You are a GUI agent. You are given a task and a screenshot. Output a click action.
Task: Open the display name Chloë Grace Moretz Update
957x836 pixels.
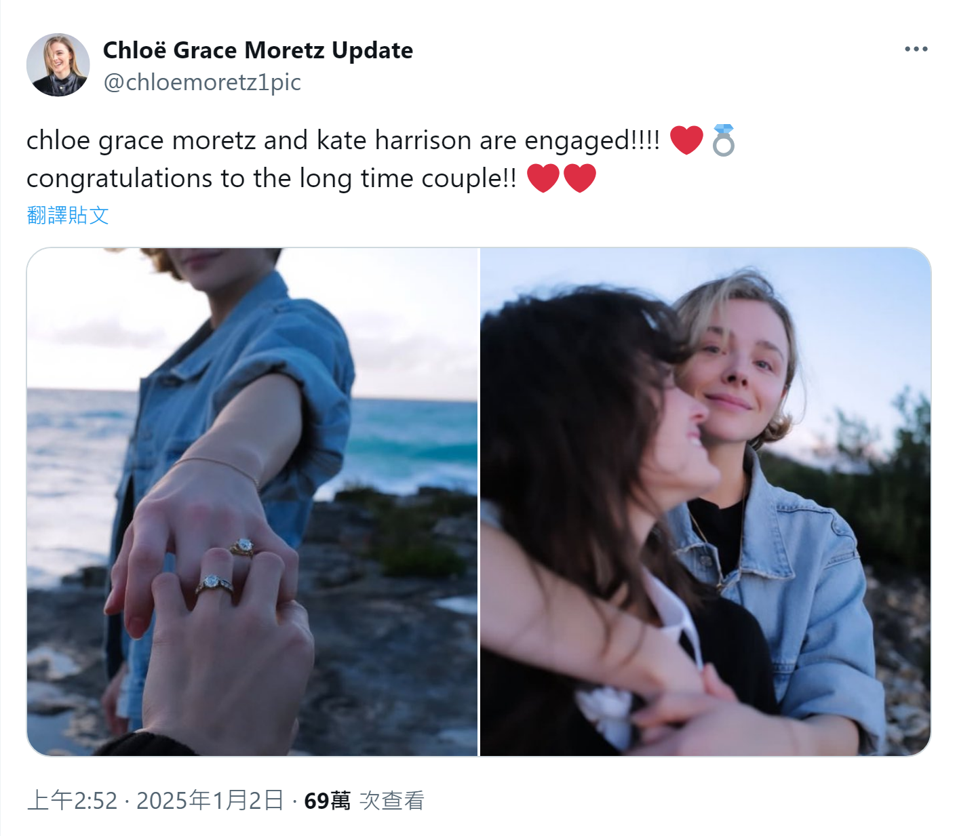pos(258,50)
